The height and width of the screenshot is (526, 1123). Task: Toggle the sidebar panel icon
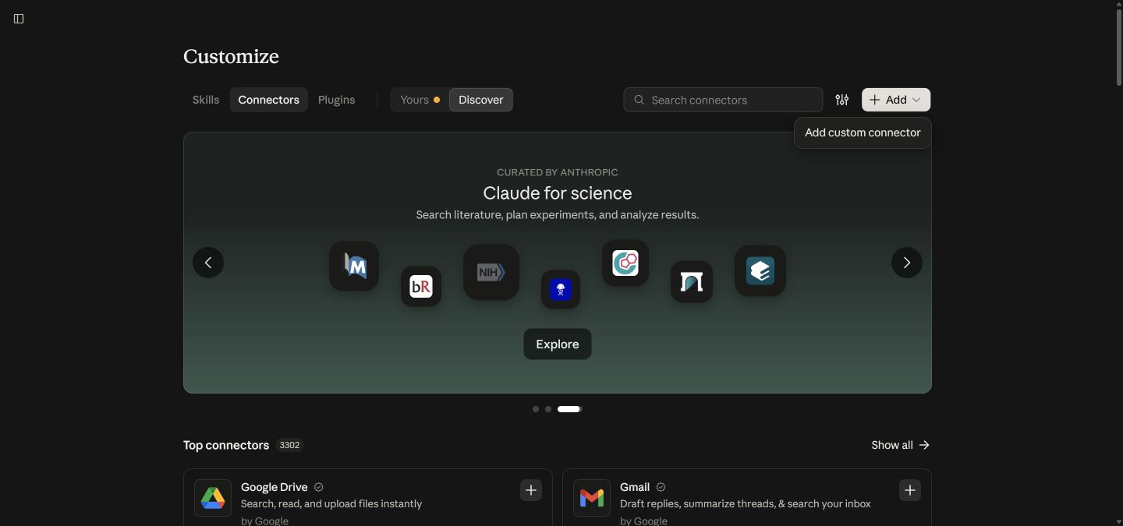pos(19,19)
